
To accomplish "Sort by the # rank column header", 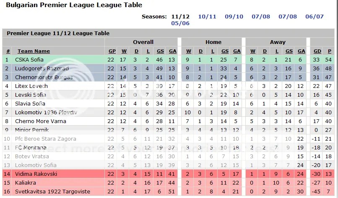I will [8, 51].
